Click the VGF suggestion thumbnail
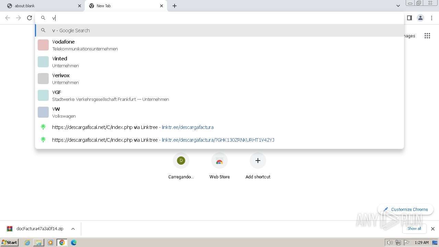This screenshot has width=439, height=247. [x=43, y=95]
